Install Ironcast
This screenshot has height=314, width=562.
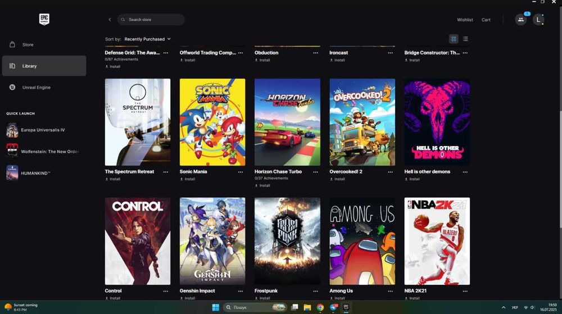pos(337,60)
